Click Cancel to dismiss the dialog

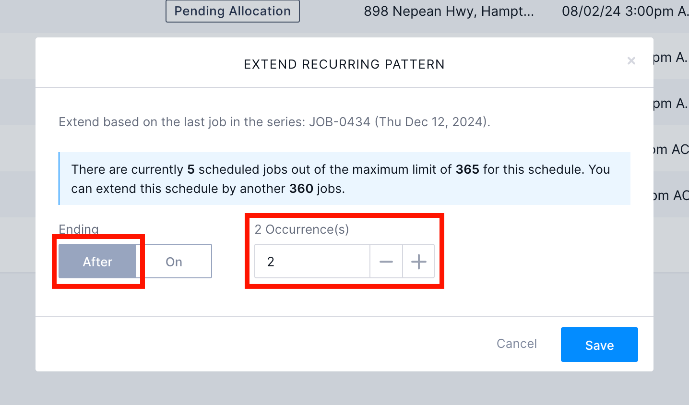tap(516, 344)
